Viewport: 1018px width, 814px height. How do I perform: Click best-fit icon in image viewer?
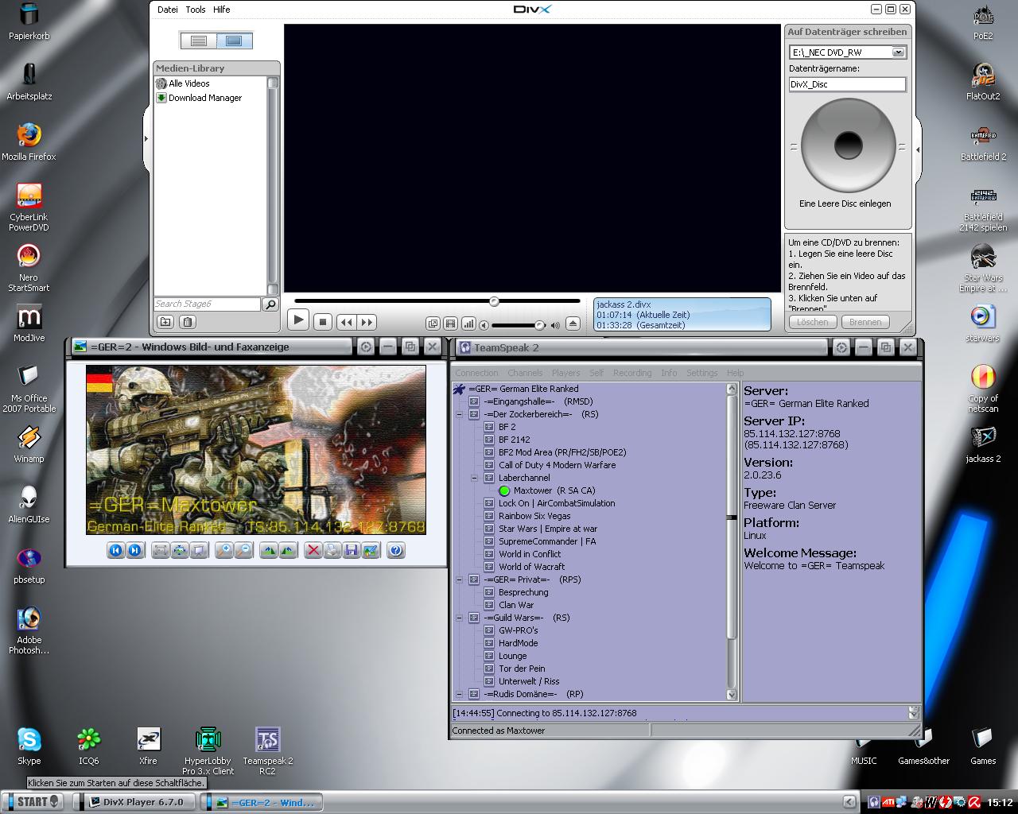click(161, 550)
